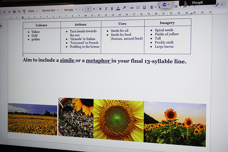Expand the Georgia font dropdown
Screen dimensions: 228x152
[71, 10]
